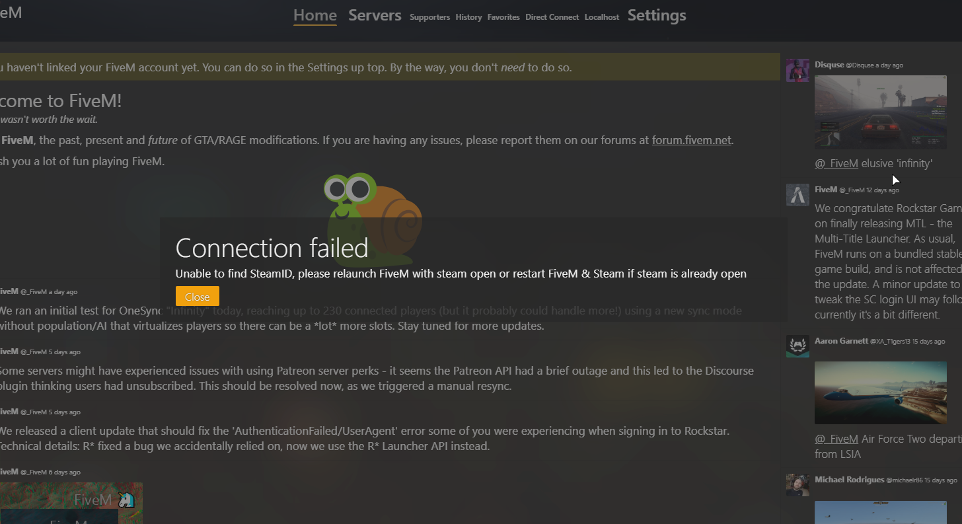Close the Connection failed dialog
962x524 pixels.
pyautogui.click(x=197, y=297)
